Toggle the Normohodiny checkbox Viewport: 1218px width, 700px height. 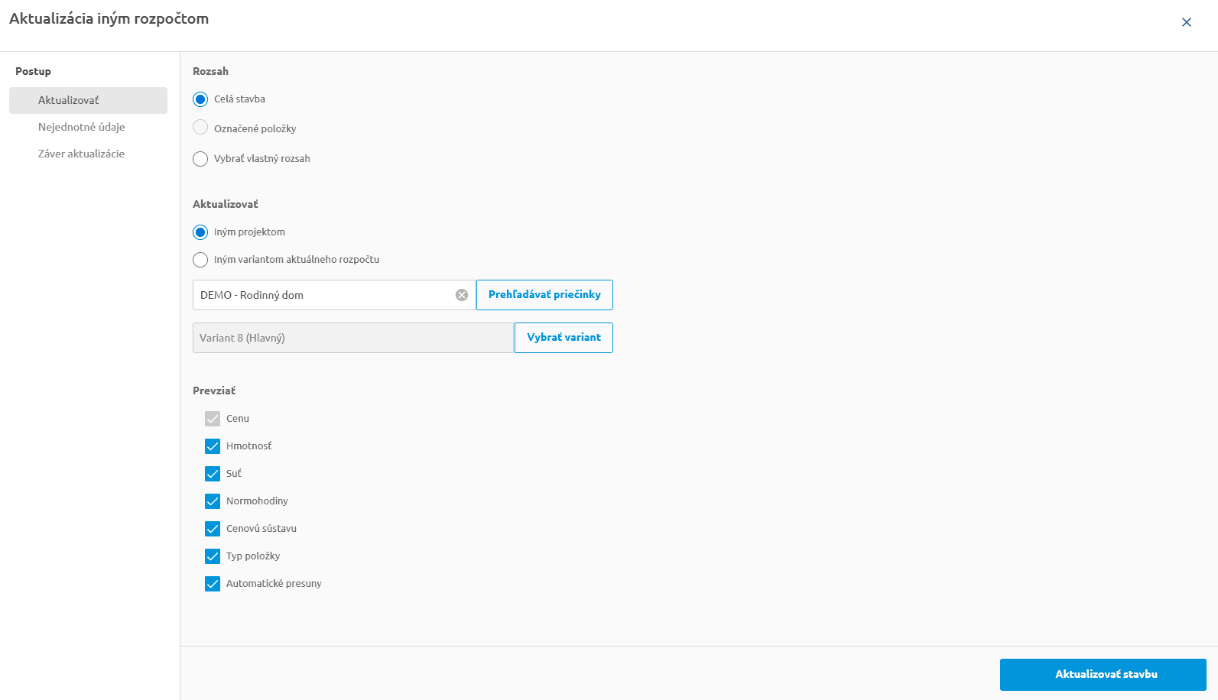[x=213, y=501]
